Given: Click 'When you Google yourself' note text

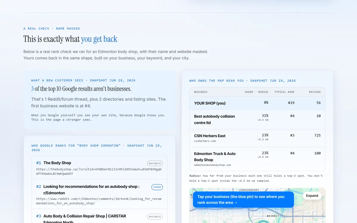Looking at the screenshot, I should coord(98,117).
